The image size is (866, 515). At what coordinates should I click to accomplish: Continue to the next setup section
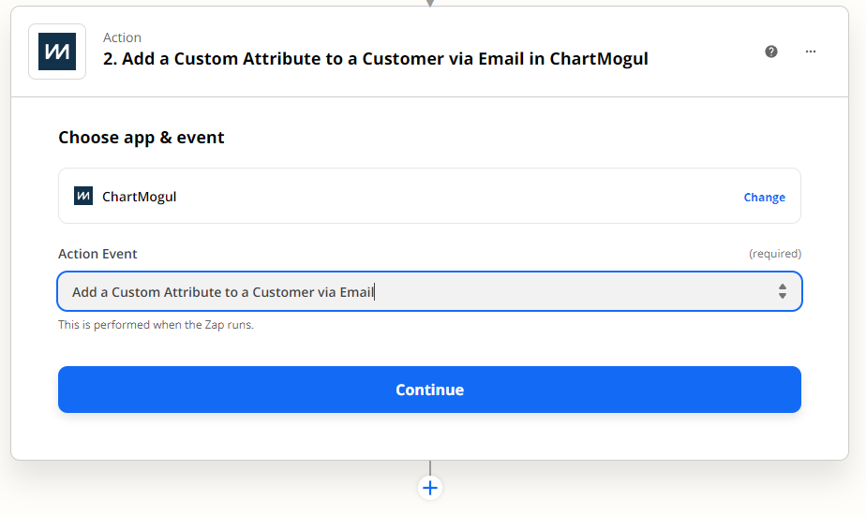[x=429, y=390]
